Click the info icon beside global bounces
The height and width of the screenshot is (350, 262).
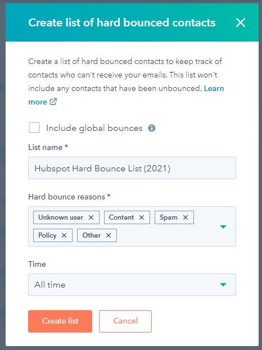(x=152, y=128)
